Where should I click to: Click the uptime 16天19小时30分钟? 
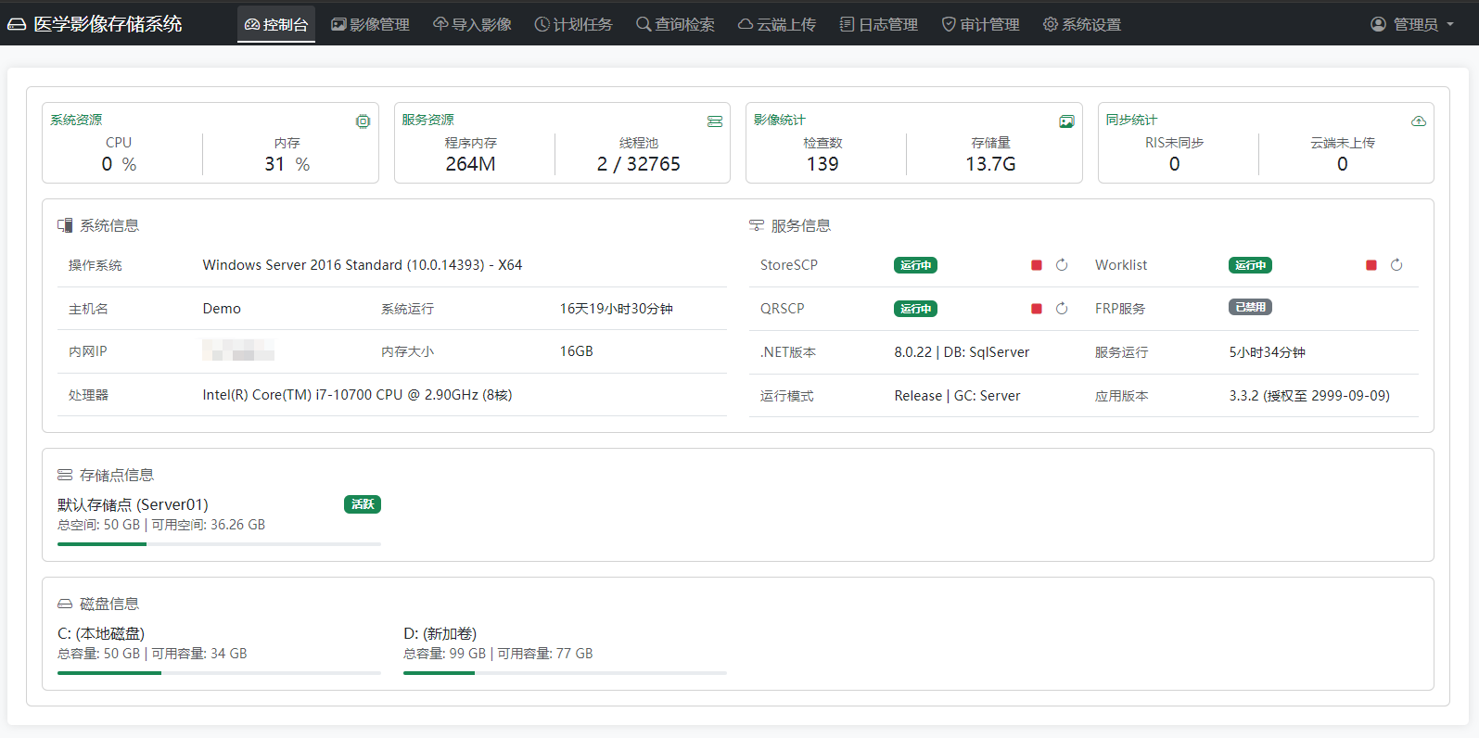(x=616, y=309)
